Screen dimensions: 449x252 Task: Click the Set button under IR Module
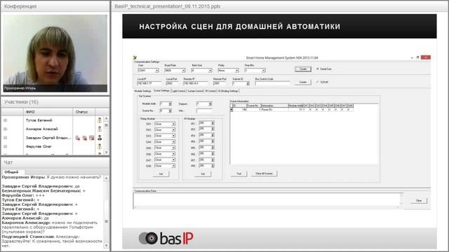coord(203,174)
